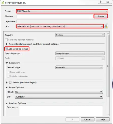113x124 pixels.
Task: Click the Browse button
Action: pos(101,16)
